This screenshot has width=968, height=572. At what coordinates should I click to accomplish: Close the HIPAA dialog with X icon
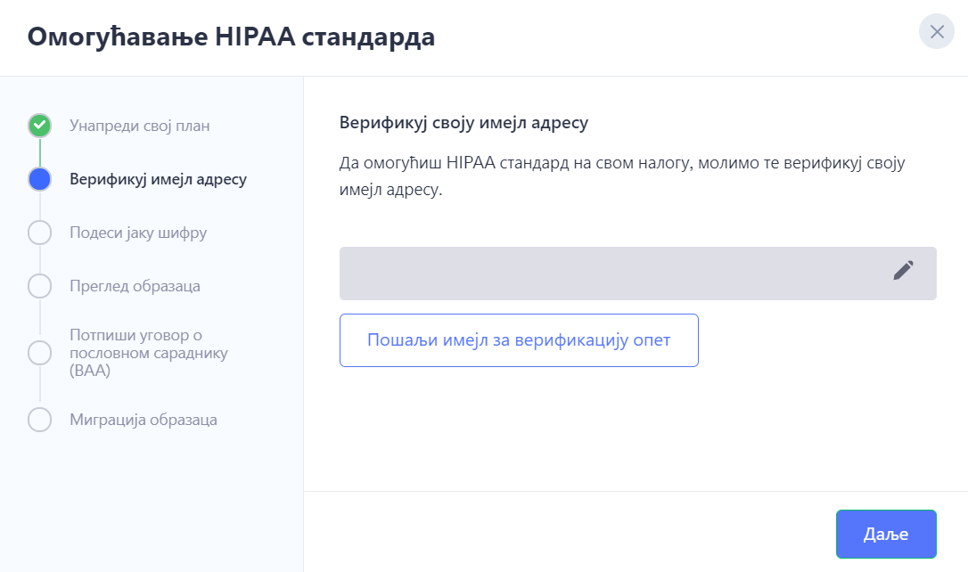[x=937, y=31]
